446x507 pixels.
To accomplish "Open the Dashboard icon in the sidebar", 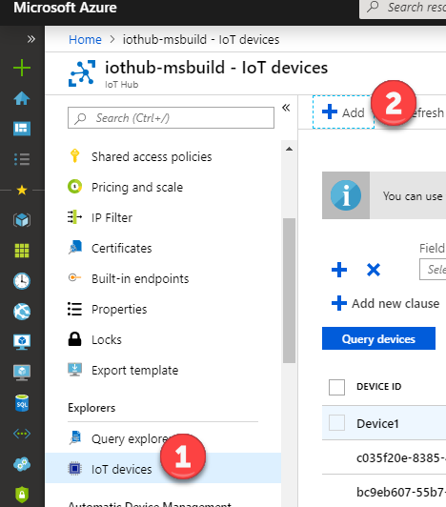I will [x=22, y=129].
